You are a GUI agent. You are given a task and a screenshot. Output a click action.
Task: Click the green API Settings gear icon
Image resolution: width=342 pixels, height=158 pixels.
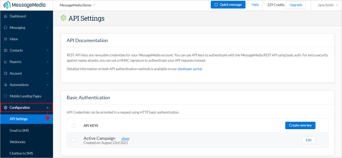tap(63, 18)
